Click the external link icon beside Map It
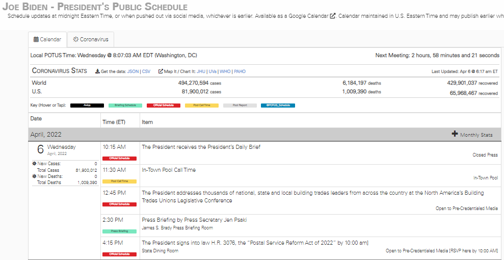504x260 pixels. pyautogui.click(x=161, y=71)
